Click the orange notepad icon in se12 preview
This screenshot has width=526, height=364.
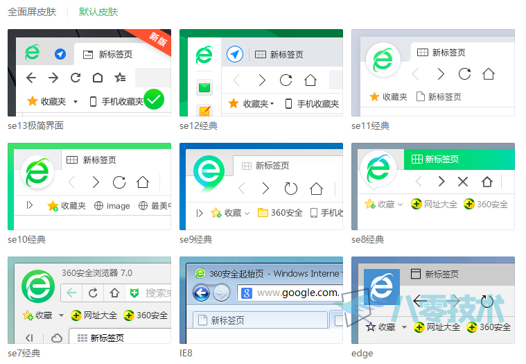[204, 110]
